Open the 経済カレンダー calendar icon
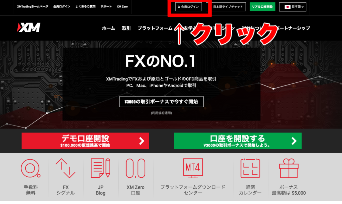This screenshot has height=204, width=342. click(x=250, y=168)
